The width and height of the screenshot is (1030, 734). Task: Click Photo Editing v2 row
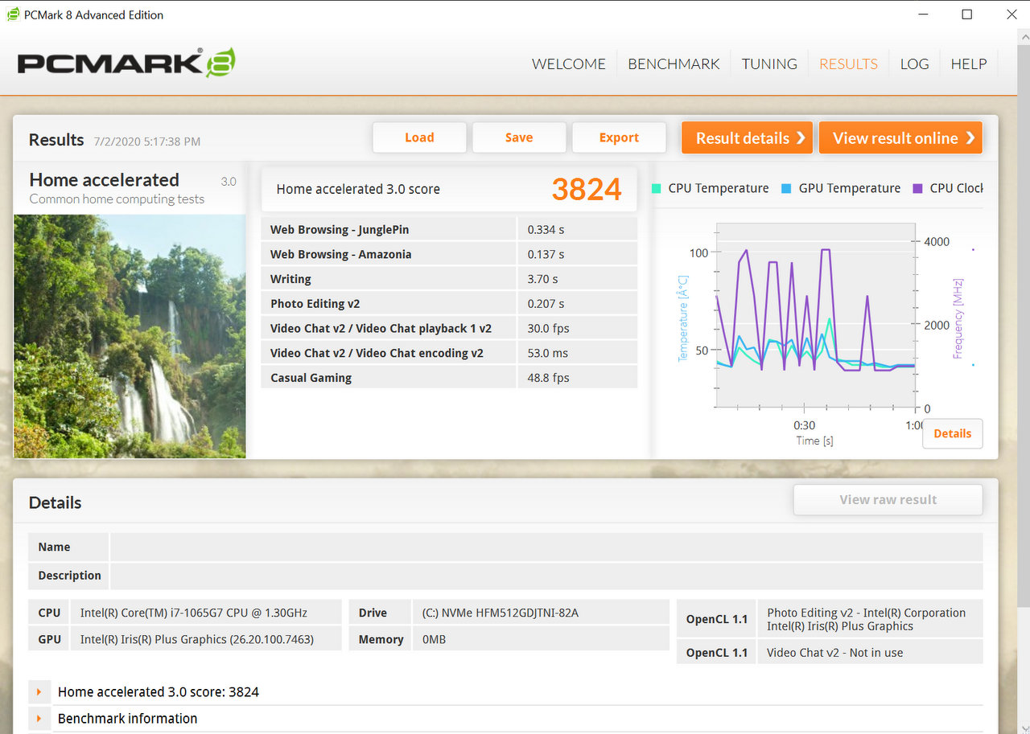tap(449, 303)
